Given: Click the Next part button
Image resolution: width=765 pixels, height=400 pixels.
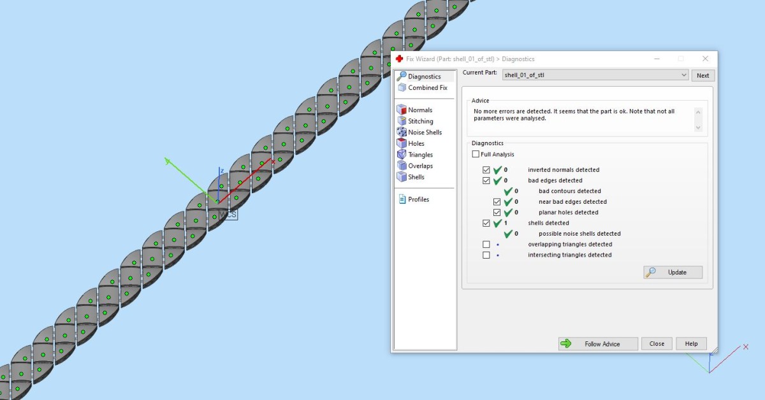Looking at the screenshot, I should point(703,75).
